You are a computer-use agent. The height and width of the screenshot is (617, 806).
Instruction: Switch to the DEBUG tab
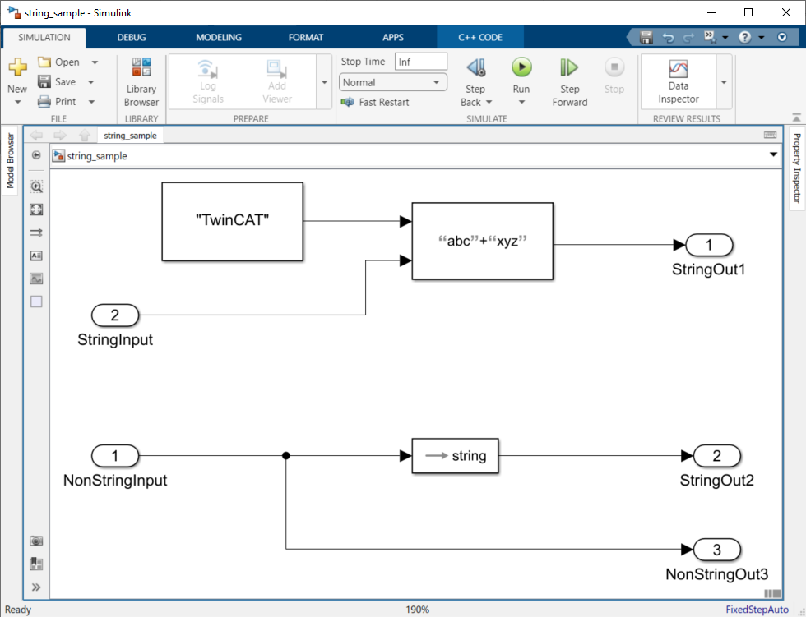click(132, 38)
